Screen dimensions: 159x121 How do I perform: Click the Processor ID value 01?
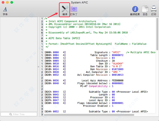click(x=113, y=97)
